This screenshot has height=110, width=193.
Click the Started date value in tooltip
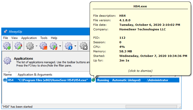[x=153, y=56]
